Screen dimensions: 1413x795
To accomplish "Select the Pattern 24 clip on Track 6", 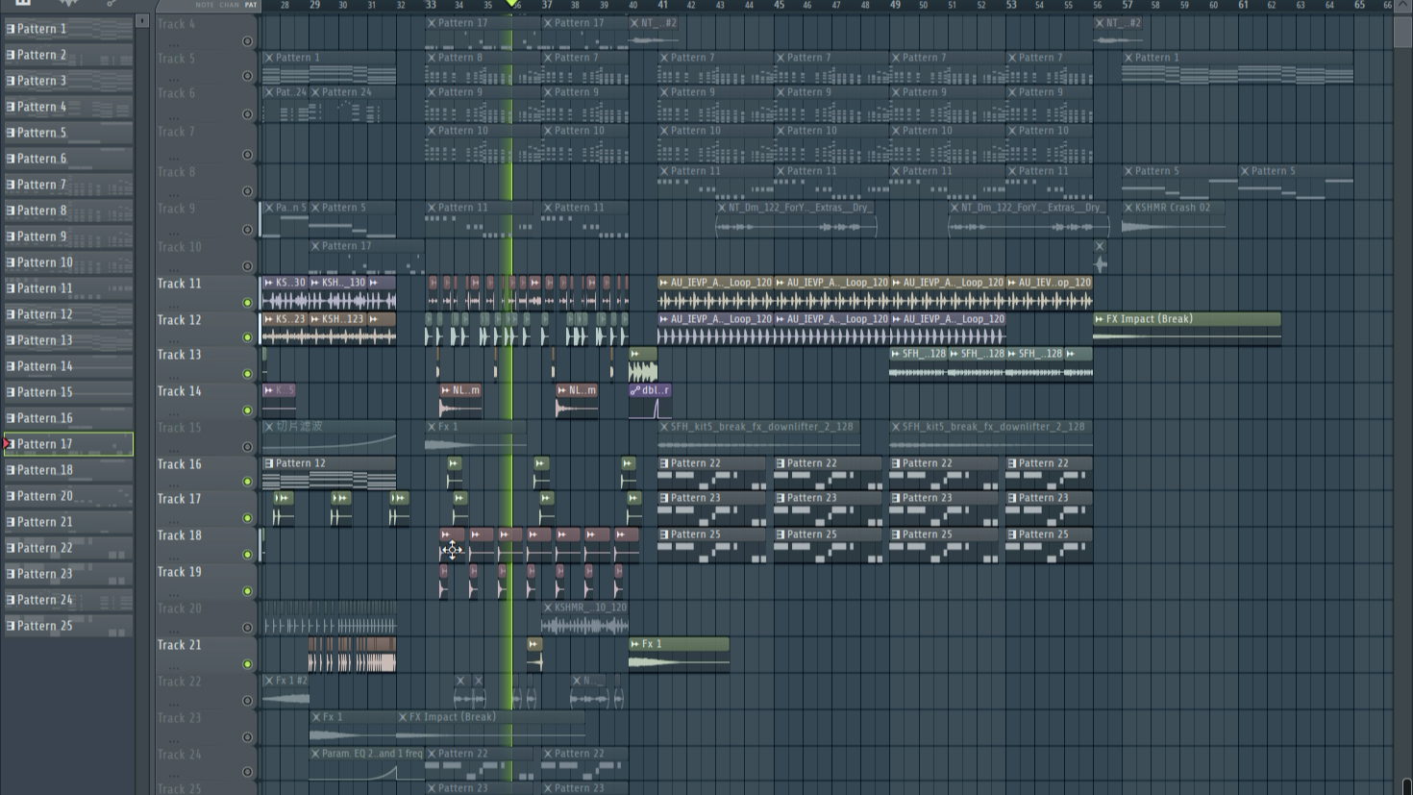I will (x=352, y=105).
